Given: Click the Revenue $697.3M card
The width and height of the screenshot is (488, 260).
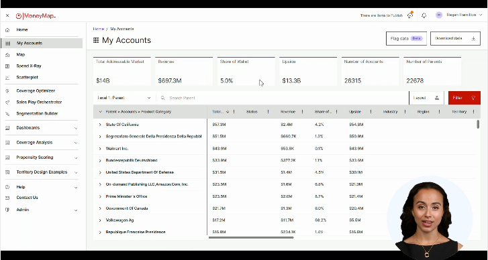Looking at the screenshot, I should (x=184, y=71).
